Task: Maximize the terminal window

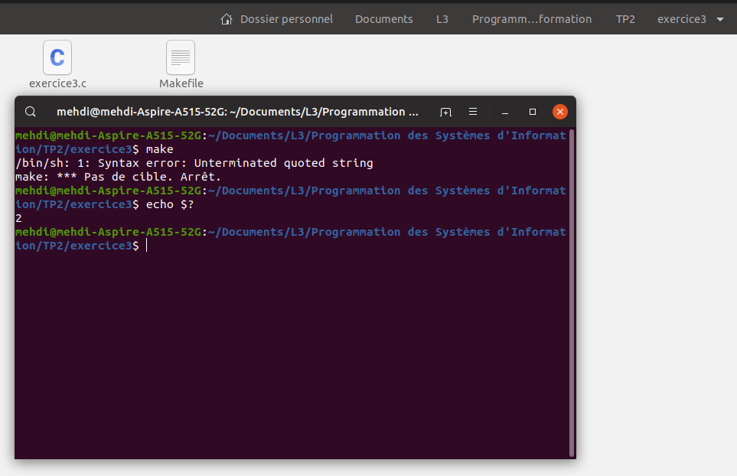Action: point(532,112)
